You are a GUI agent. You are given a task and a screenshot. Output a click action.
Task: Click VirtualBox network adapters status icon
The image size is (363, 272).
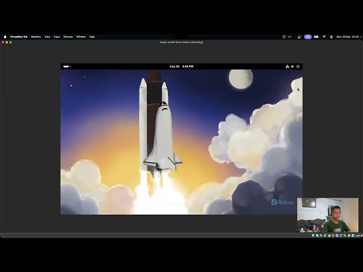(325, 236)
